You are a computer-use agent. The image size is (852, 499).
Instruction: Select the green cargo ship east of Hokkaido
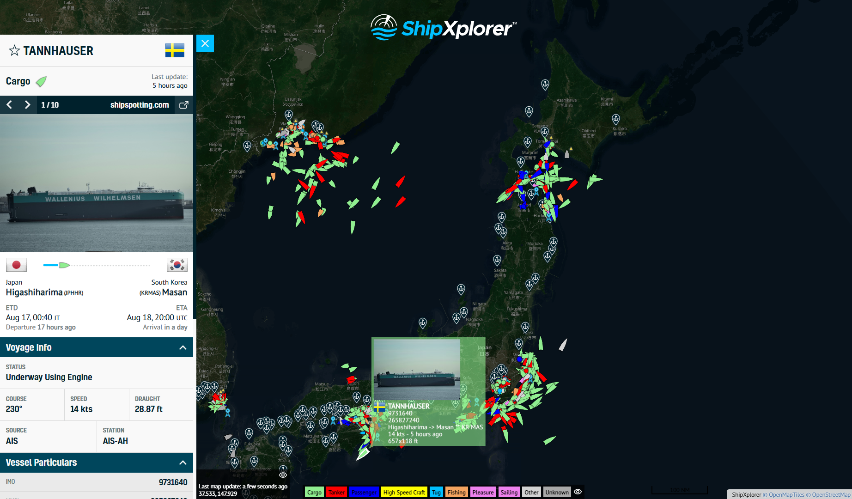[x=594, y=181]
